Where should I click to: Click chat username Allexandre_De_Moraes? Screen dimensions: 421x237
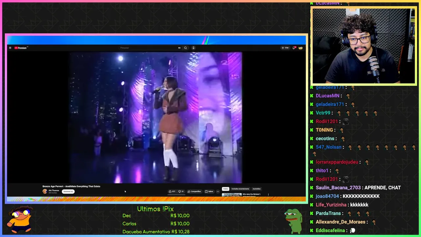click(340, 222)
